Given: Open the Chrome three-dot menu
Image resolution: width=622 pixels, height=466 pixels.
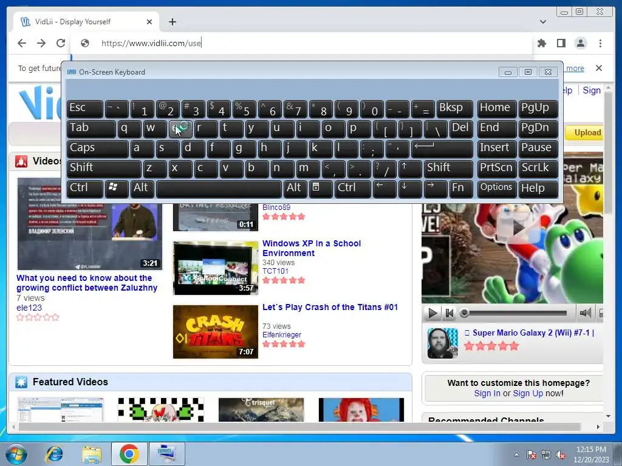Looking at the screenshot, I should coord(600,43).
